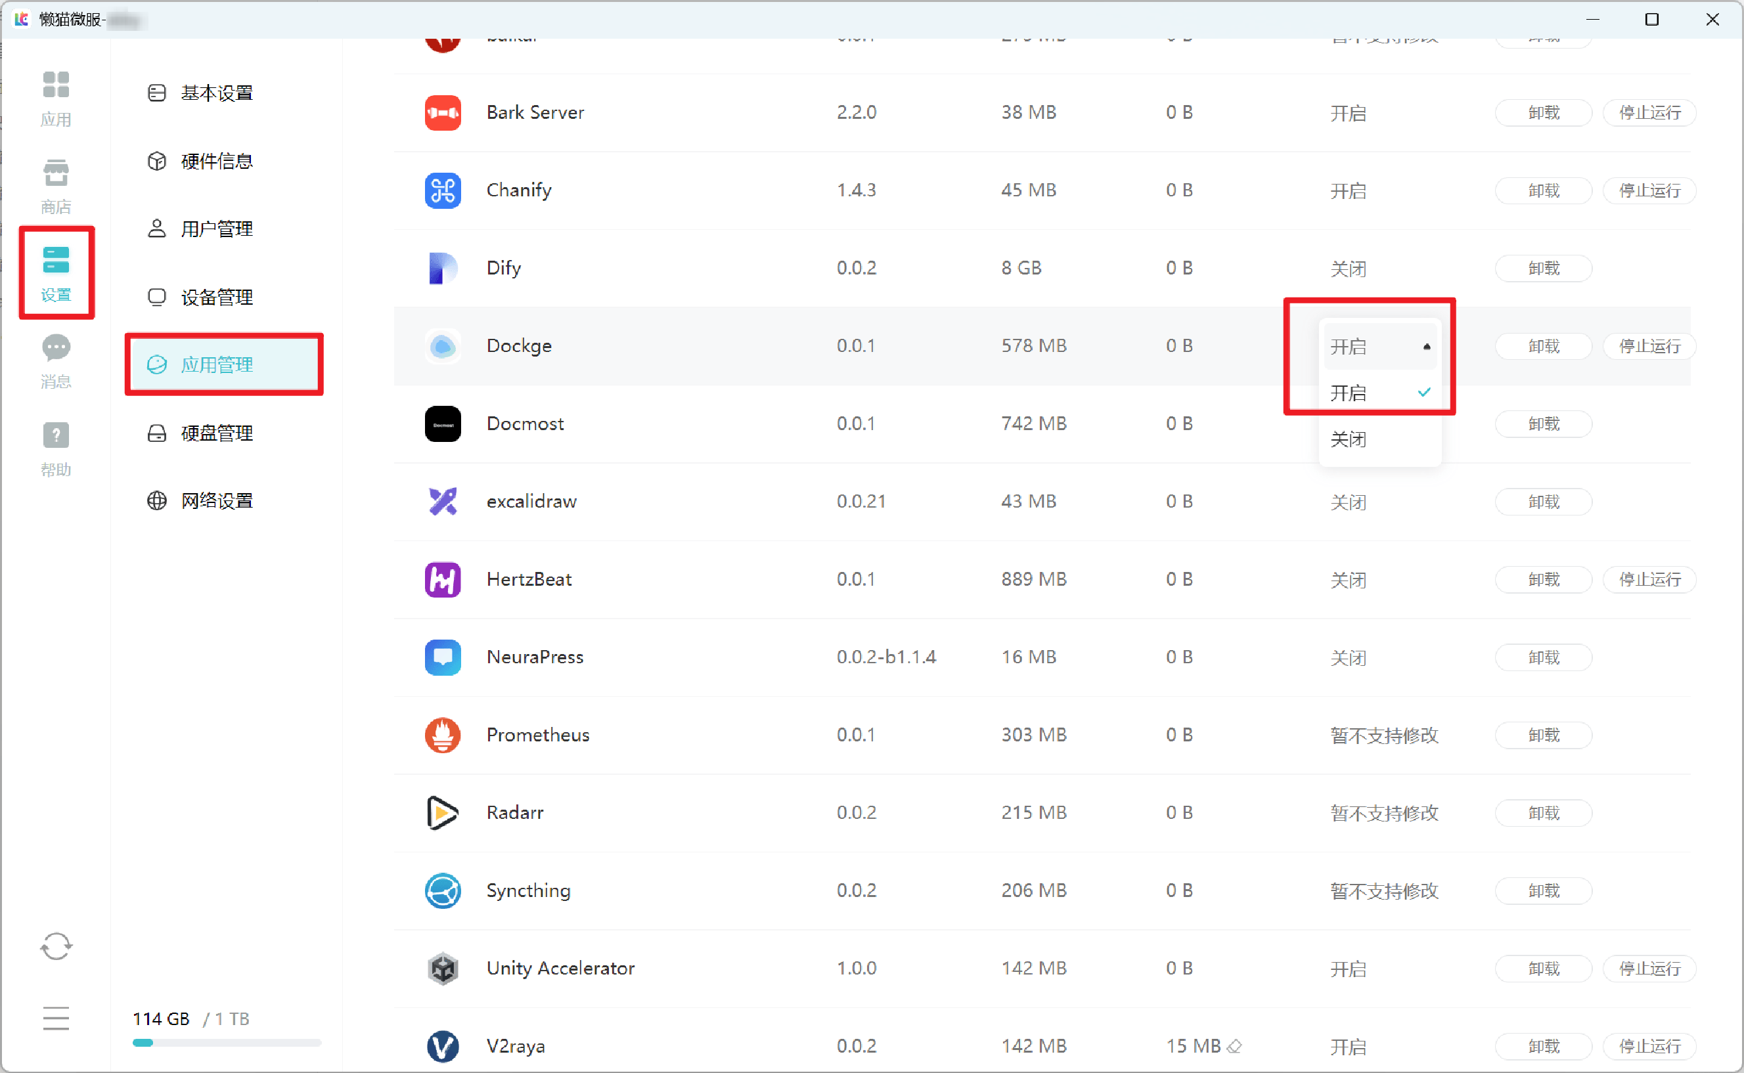Open the Dify 关闭 status dropdown

pyautogui.click(x=1347, y=268)
